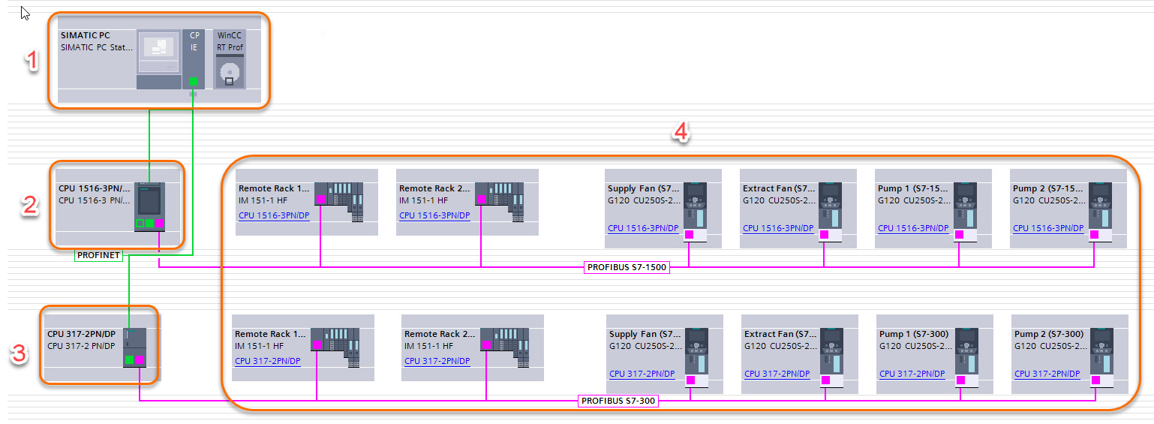
Task: Select the Pump 2 (S7-300) drive image
Action: [x=1101, y=359]
